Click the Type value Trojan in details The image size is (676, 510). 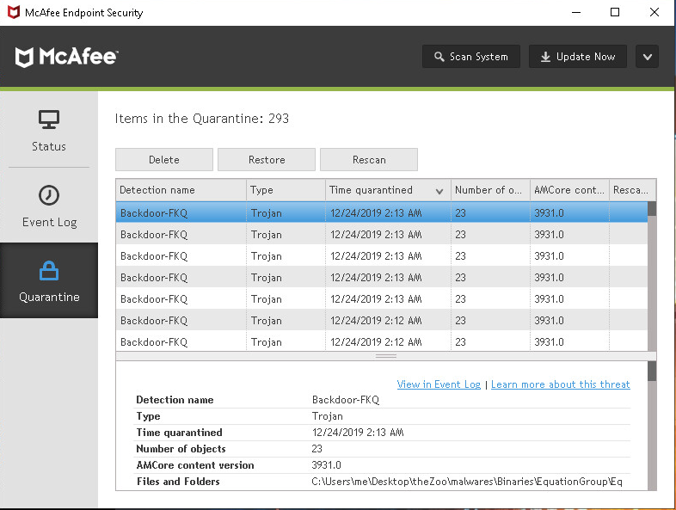click(327, 416)
